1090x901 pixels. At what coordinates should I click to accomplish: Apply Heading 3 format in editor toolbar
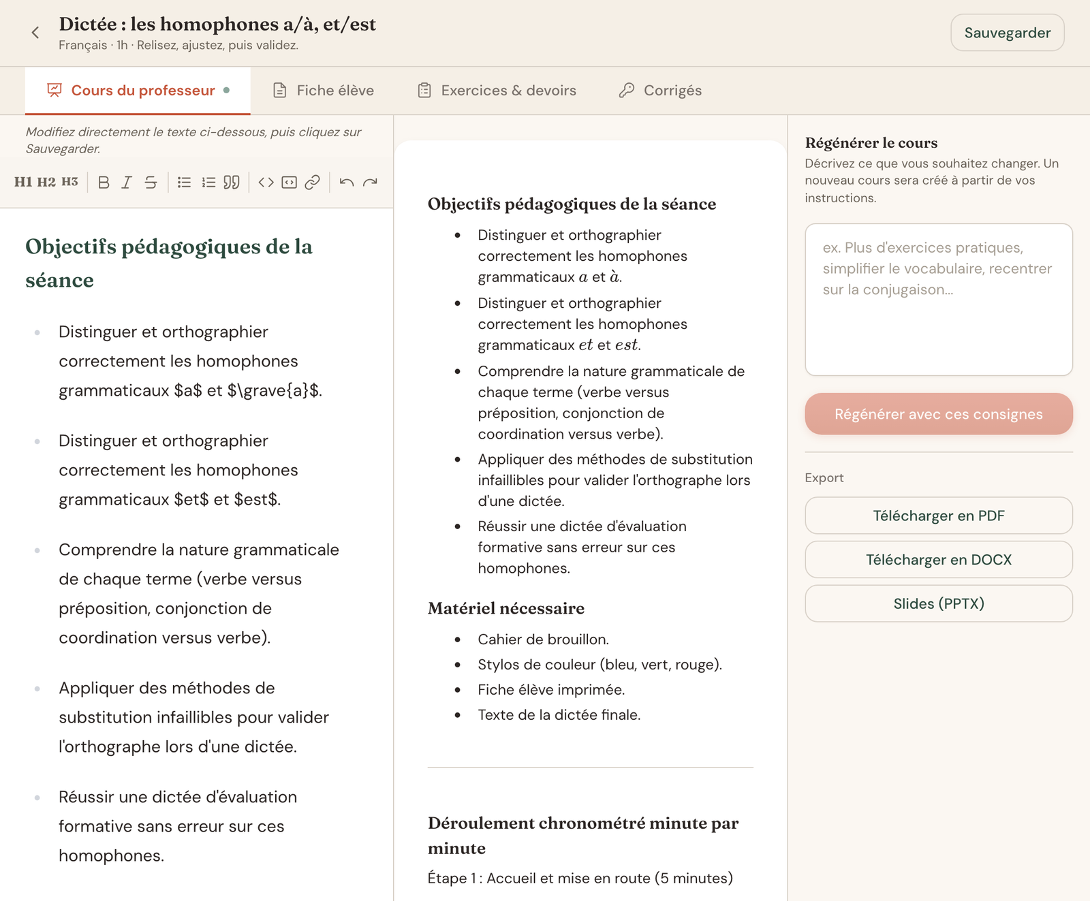click(69, 182)
